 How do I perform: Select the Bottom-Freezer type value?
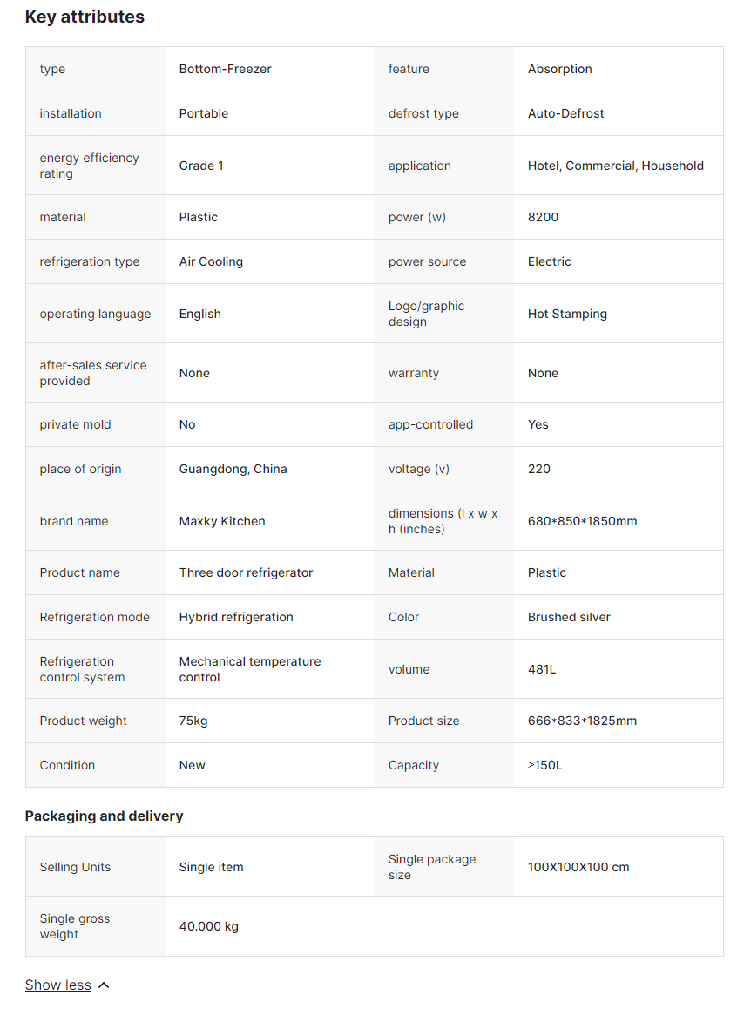pyautogui.click(x=225, y=69)
